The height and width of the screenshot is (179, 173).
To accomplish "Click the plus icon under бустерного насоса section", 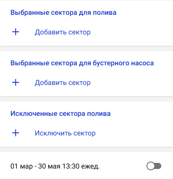I will pyautogui.click(x=16, y=82).
